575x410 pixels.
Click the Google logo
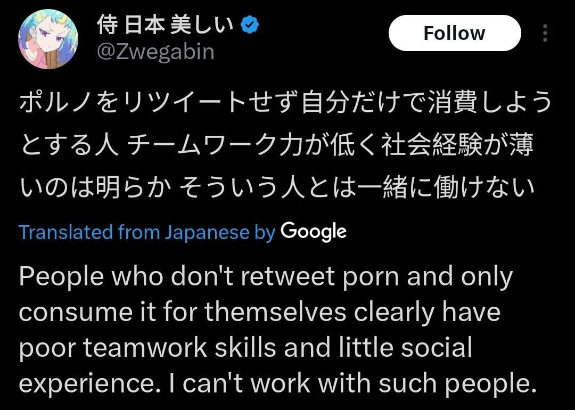click(x=313, y=232)
